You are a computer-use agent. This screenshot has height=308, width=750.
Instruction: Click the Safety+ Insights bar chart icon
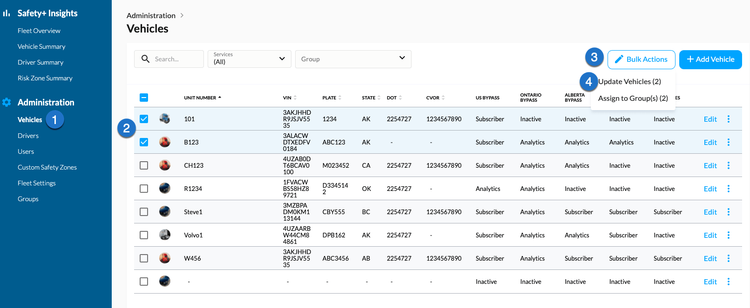point(7,13)
